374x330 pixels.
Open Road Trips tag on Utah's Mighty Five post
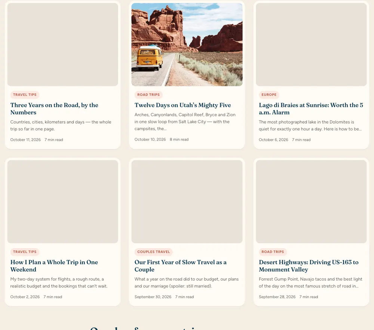(148, 95)
